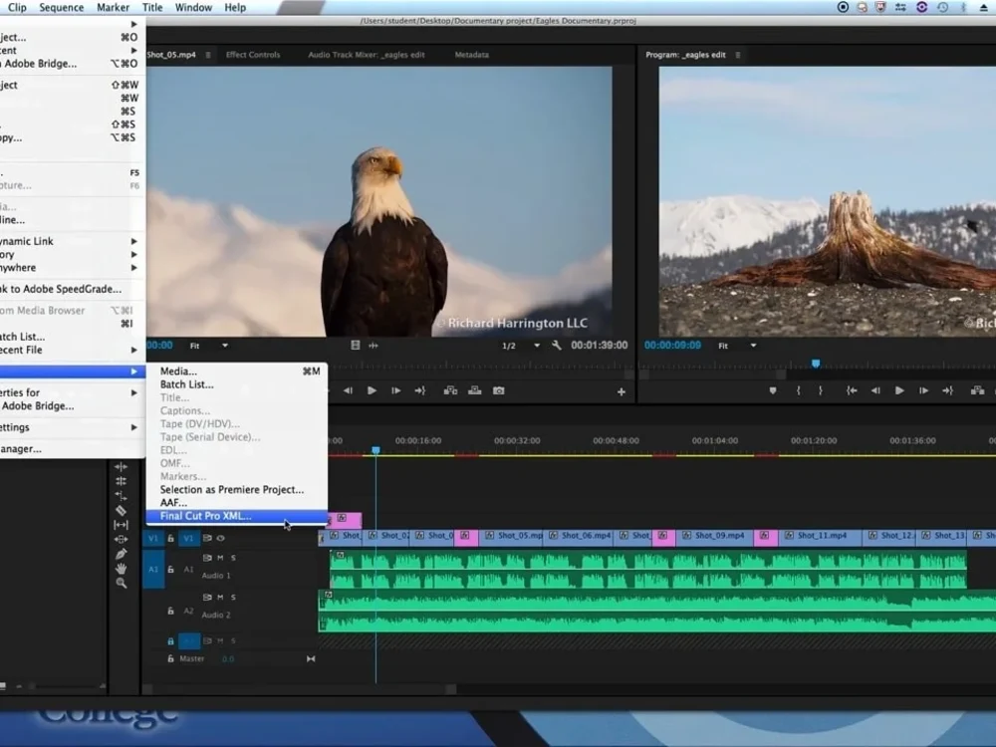Add Marker in Program monitor
This screenshot has height=747, width=996.
tap(773, 390)
